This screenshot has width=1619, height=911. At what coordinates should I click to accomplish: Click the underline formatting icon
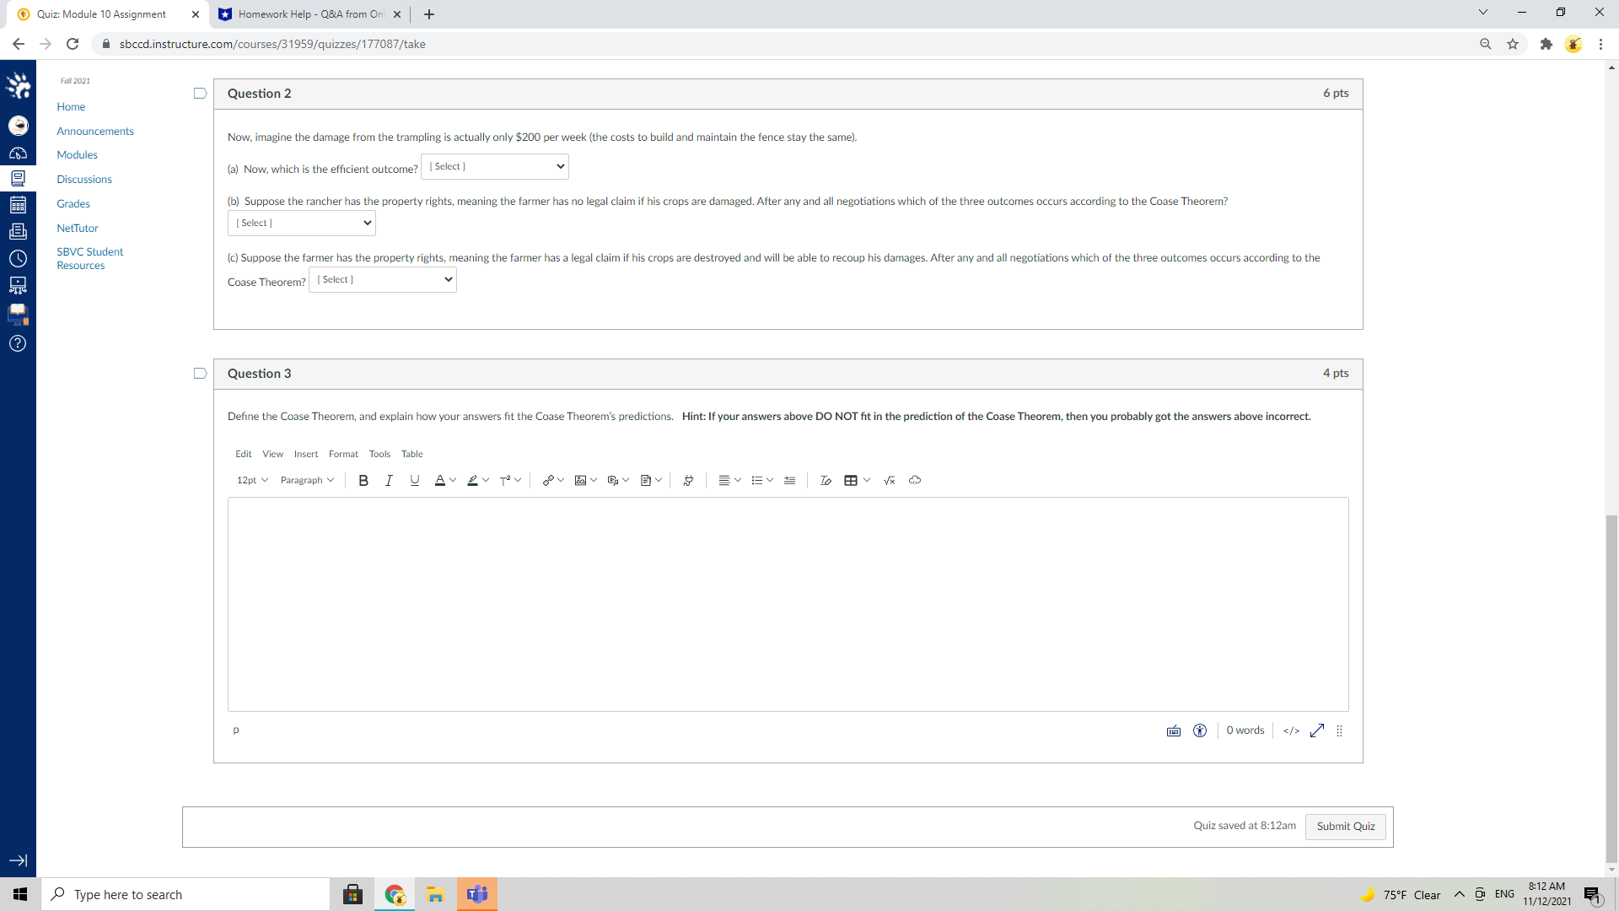pos(414,480)
